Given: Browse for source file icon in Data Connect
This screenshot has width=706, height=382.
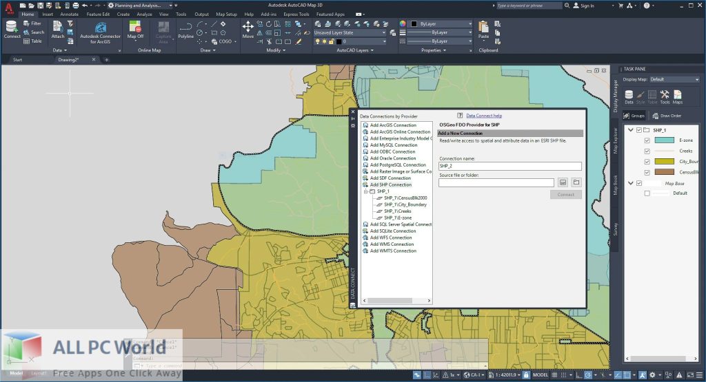Looking at the screenshot, I should (x=563, y=182).
